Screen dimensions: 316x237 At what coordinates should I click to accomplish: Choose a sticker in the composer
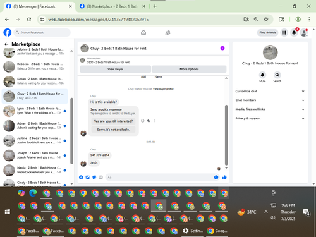coord(94,178)
